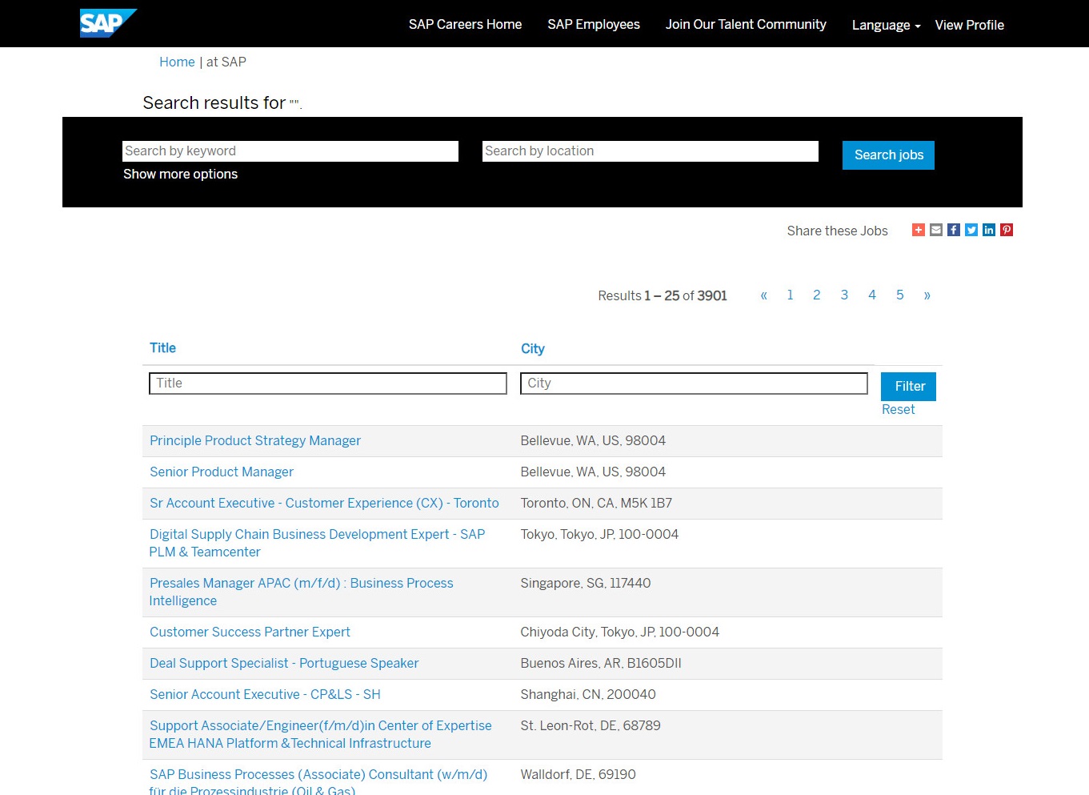Image resolution: width=1089 pixels, height=795 pixels.
Task: Click the Search by keyword field
Action: (x=290, y=151)
